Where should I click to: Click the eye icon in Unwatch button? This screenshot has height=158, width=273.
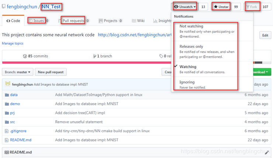(176, 7)
